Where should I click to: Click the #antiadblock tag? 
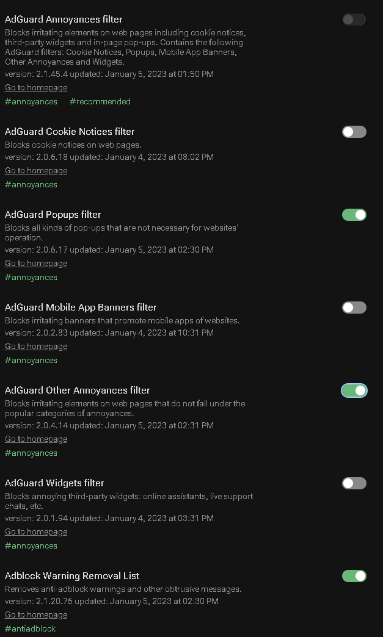[x=30, y=628]
